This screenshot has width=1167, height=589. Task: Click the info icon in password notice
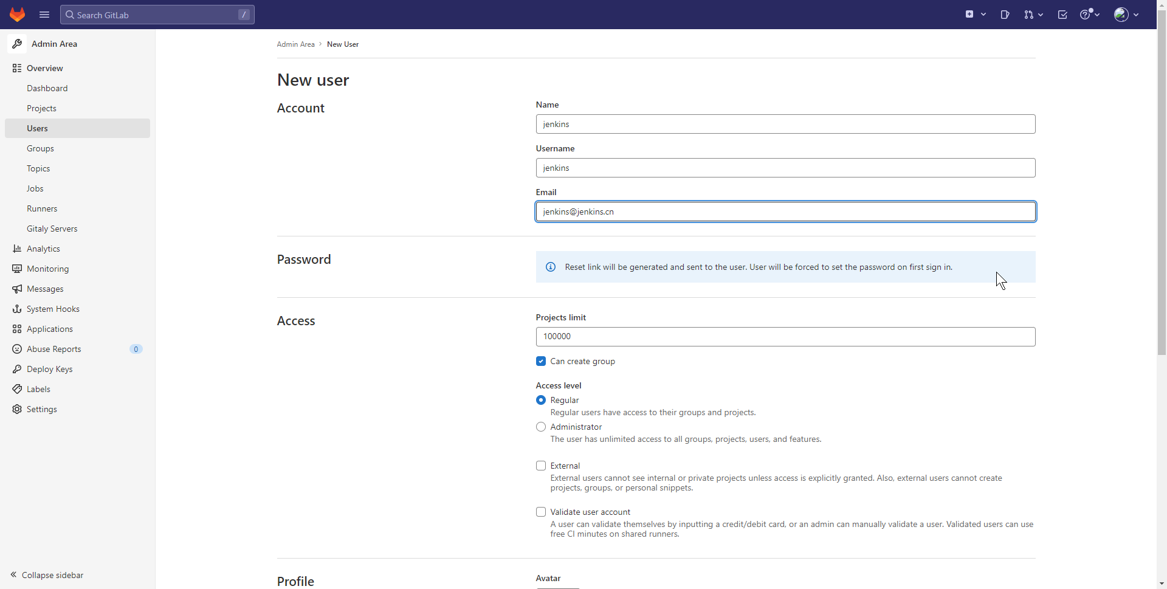coord(551,267)
